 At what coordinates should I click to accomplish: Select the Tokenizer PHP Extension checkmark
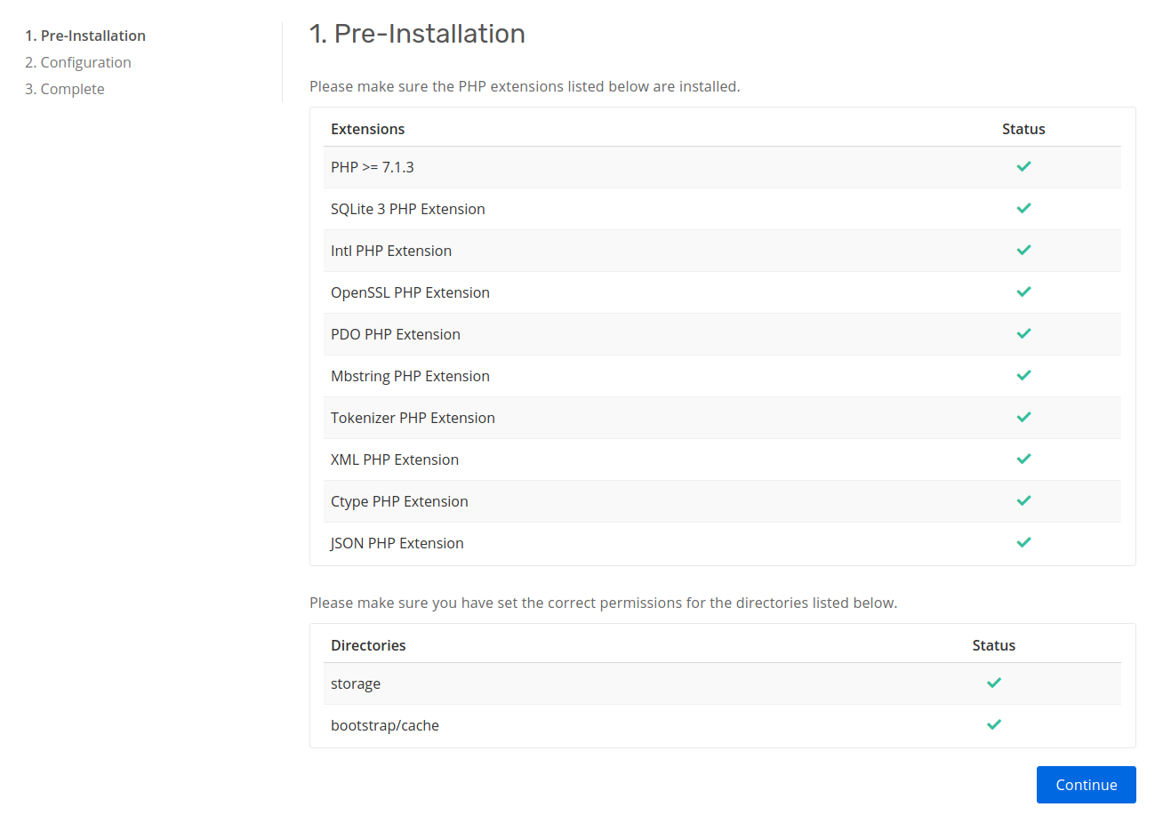(x=1023, y=417)
